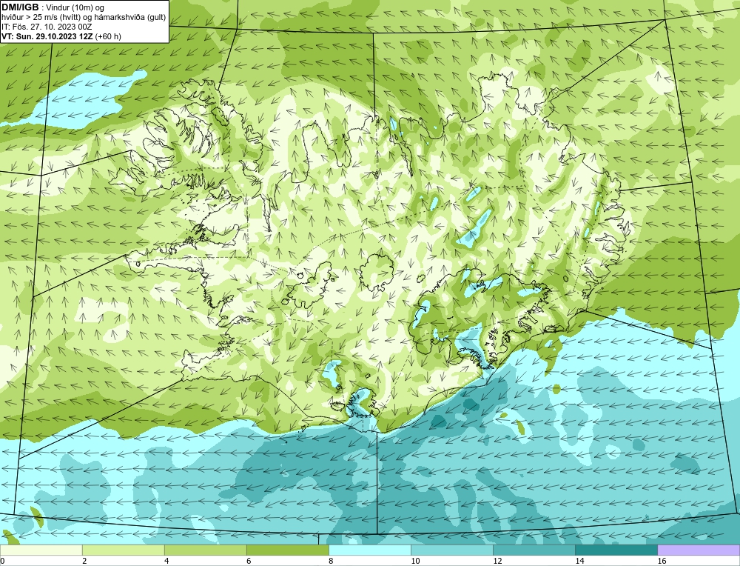Image resolution: width=740 pixels, height=566 pixels.
Task: Click the DMI/IGB title text
Action: [x=20, y=7]
